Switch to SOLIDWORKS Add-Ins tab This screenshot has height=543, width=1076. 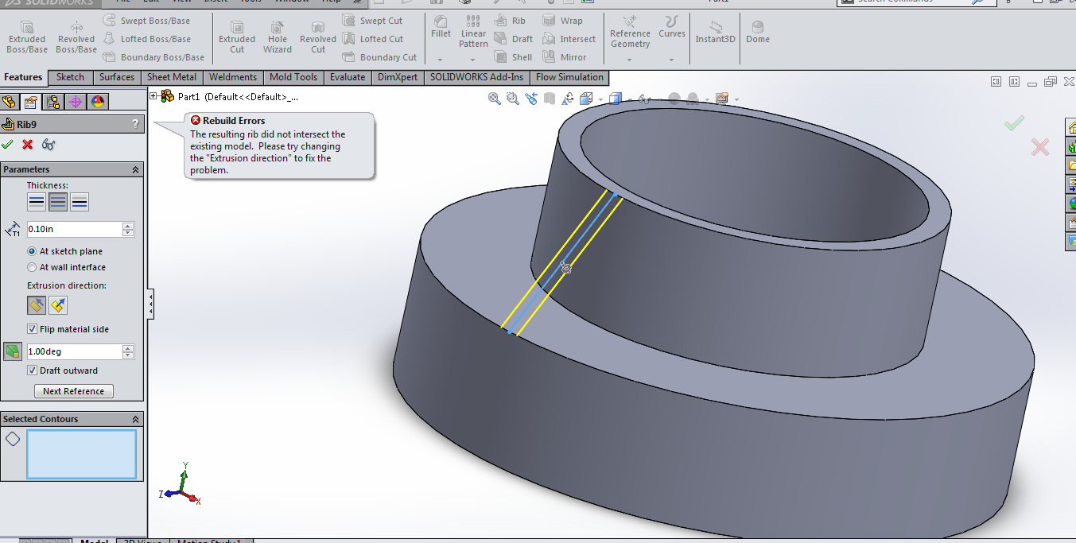coord(477,77)
